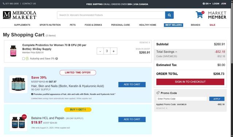The height and width of the screenshot is (137, 233).
Task: Enable Autoship and Save 5% checkbox
Action: (23, 59)
